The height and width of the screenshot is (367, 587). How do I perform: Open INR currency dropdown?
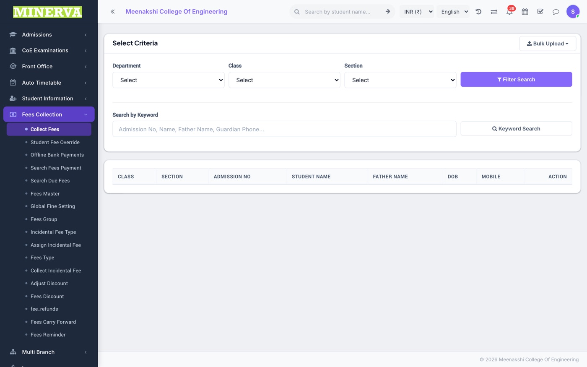[x=417, y=12]
